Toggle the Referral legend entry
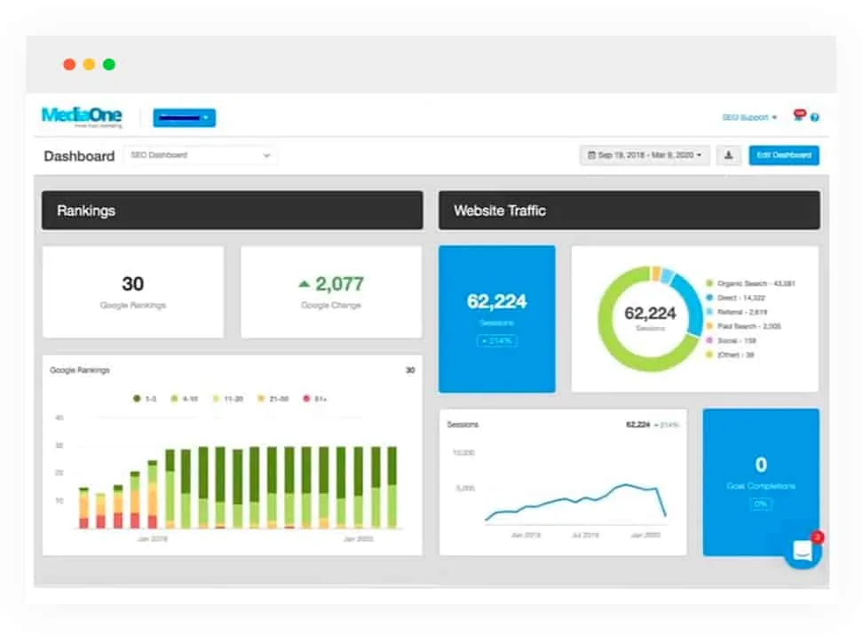863x636 pixels. pyautogui.click(x=736, y=312)
